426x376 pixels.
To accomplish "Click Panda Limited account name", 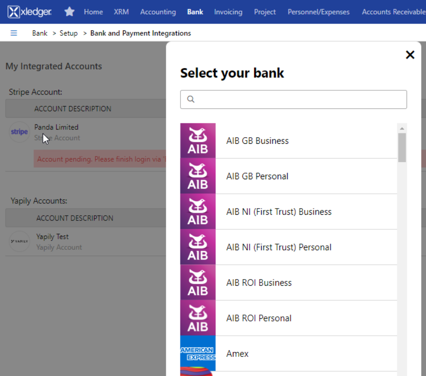I will [56, 127].
